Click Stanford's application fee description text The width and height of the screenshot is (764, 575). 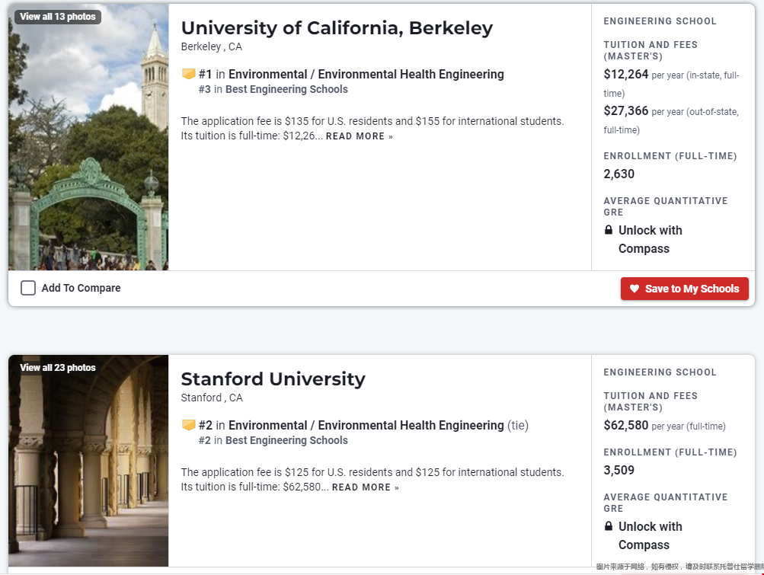pyautogui.click(x=372, y=479)
